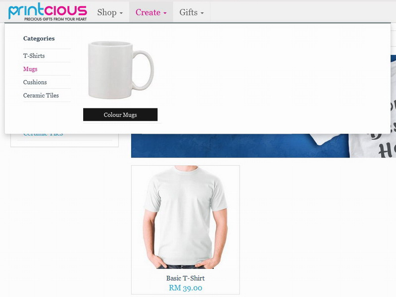
Task: Click the Categories heading
Action: 39,39
